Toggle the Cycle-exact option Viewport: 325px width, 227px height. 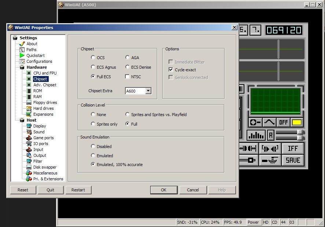pos(171,70)
